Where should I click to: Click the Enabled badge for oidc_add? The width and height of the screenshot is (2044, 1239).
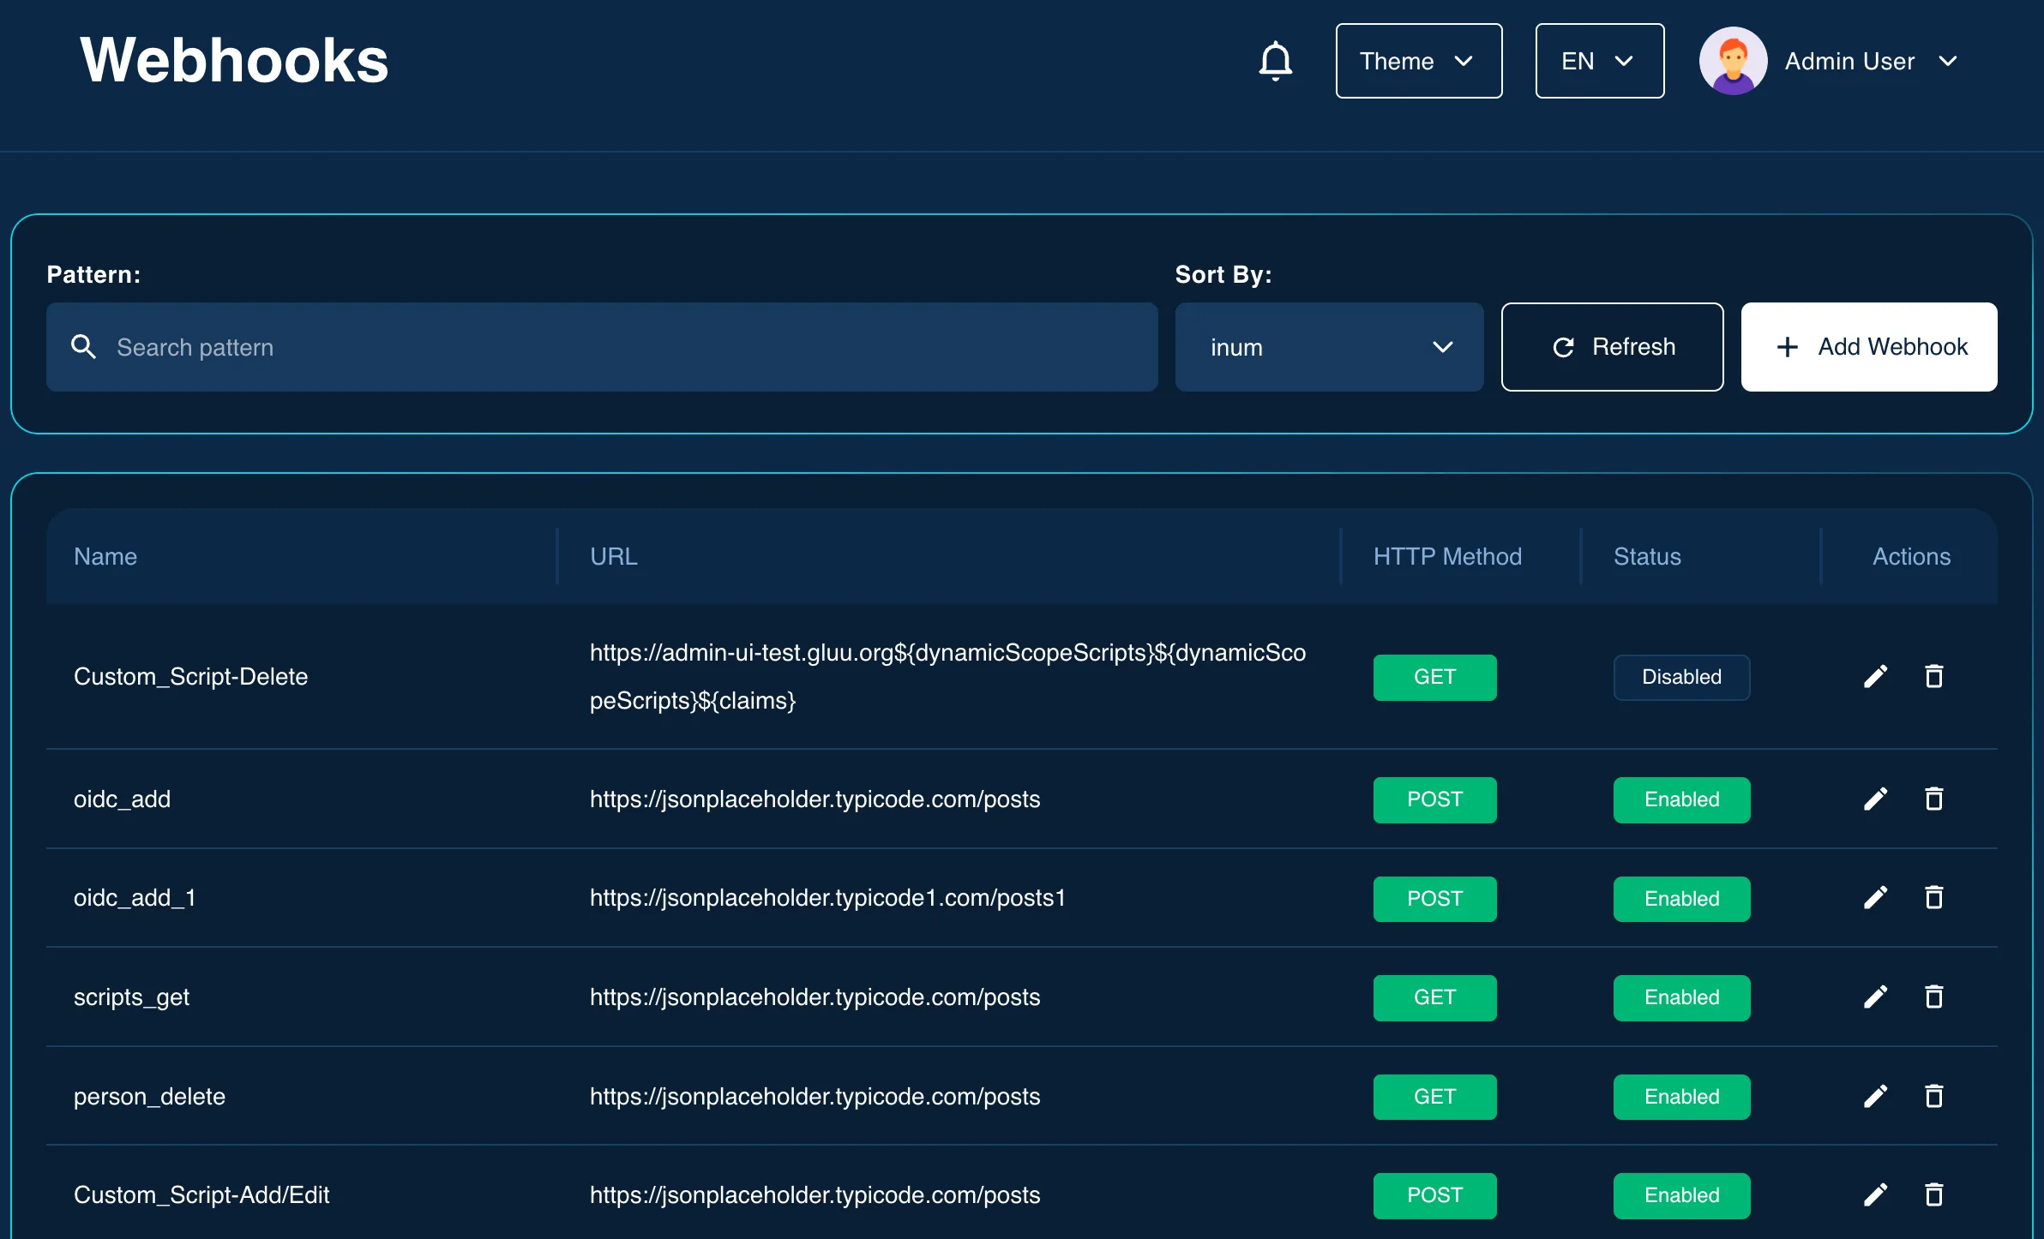pyautogui.click(x=1681, y=799)
